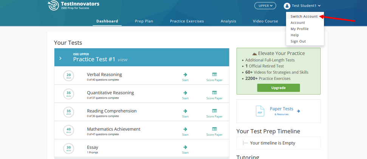Open Score Paper for Quantitative Reasoning
The width and height of the screenshot is (367, 159).
(x=214, y=95)
